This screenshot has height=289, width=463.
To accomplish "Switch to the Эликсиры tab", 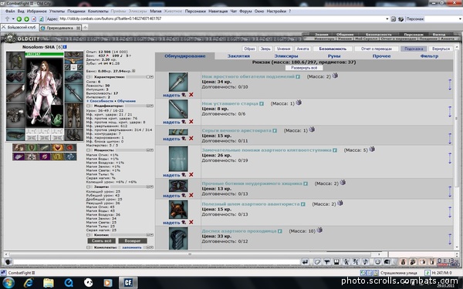I will 286,56.
